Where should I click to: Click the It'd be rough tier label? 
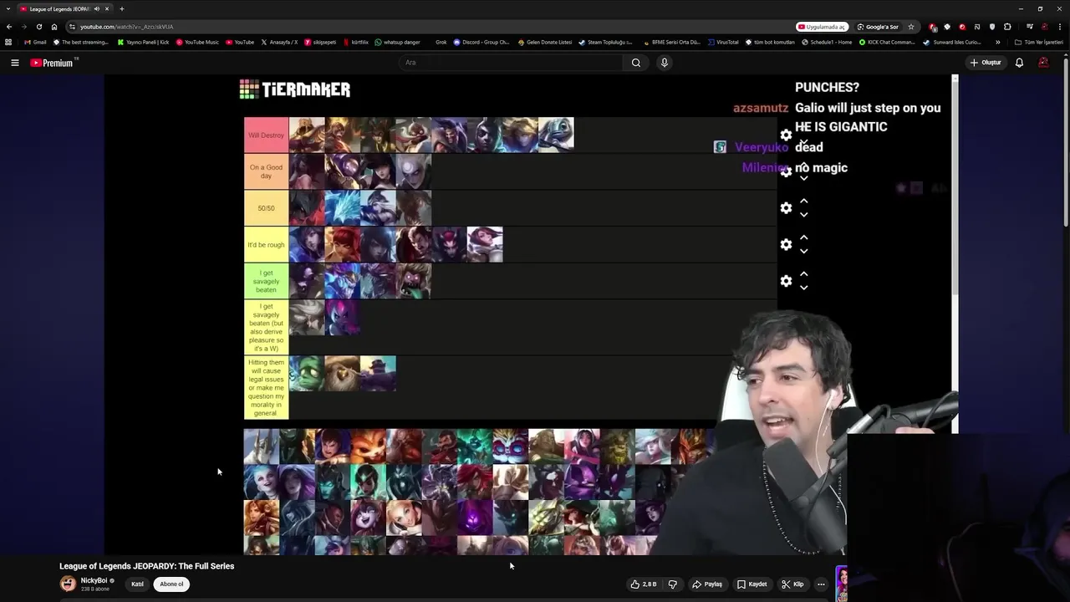pyautogui.click(x=266, y=245)
